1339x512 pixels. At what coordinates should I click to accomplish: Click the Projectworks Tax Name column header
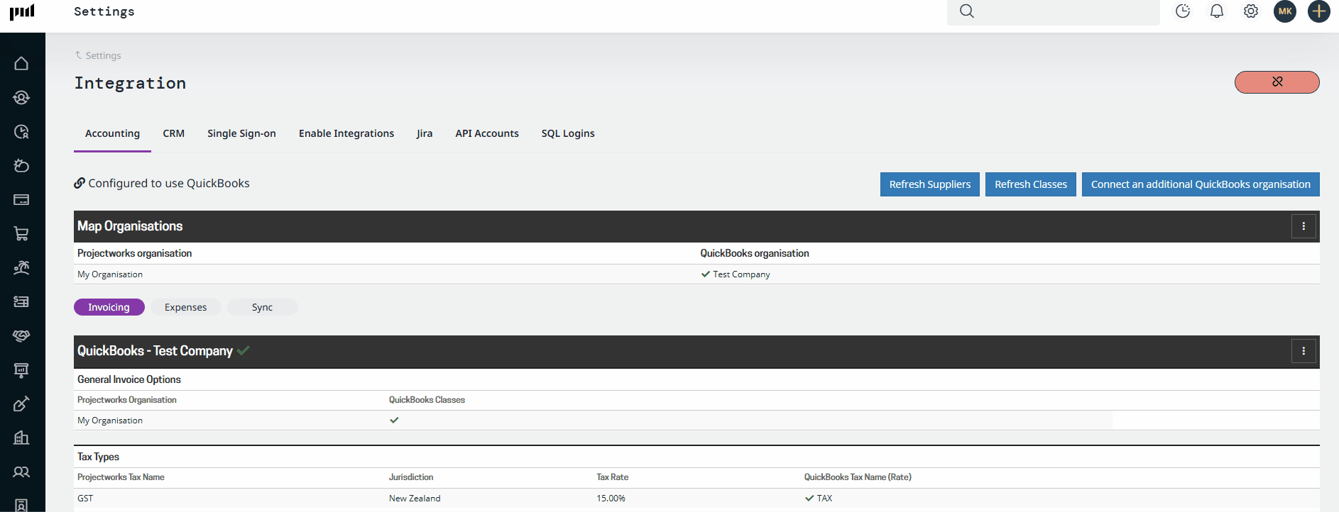pyautogui.click(x=121, y=477)
